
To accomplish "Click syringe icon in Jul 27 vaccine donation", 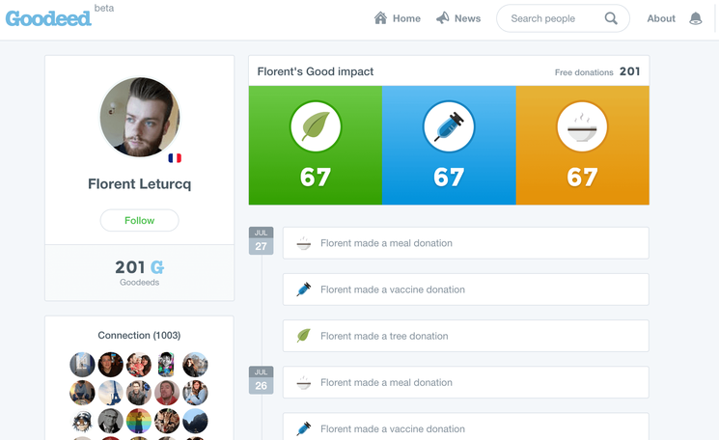I will point(304,289).
